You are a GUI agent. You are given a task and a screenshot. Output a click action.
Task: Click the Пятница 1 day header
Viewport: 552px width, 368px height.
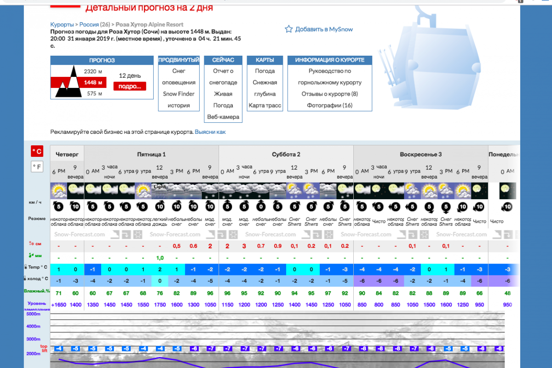tap(151, 154)
